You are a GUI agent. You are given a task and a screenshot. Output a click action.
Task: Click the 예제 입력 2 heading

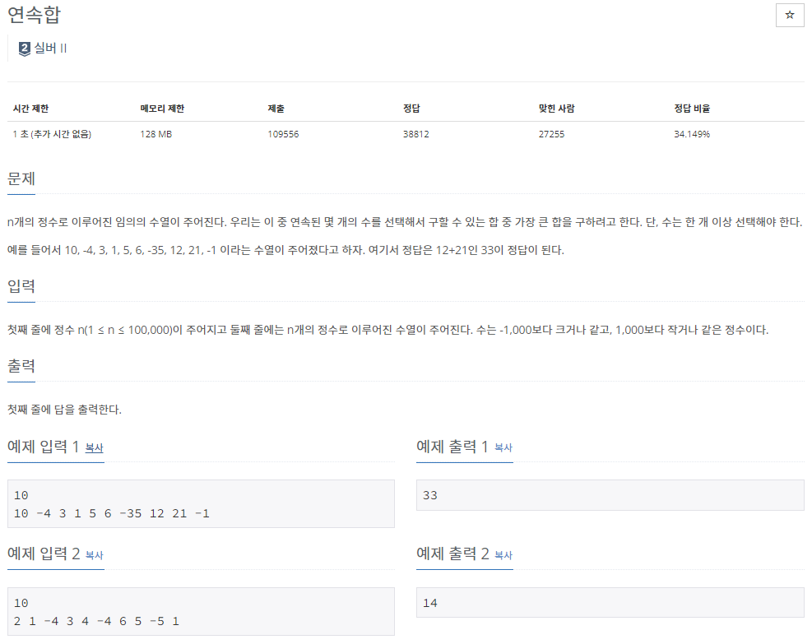pos(44,554)
